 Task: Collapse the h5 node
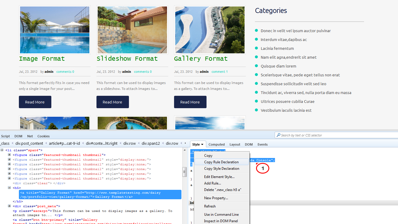[x=9, y=188]
